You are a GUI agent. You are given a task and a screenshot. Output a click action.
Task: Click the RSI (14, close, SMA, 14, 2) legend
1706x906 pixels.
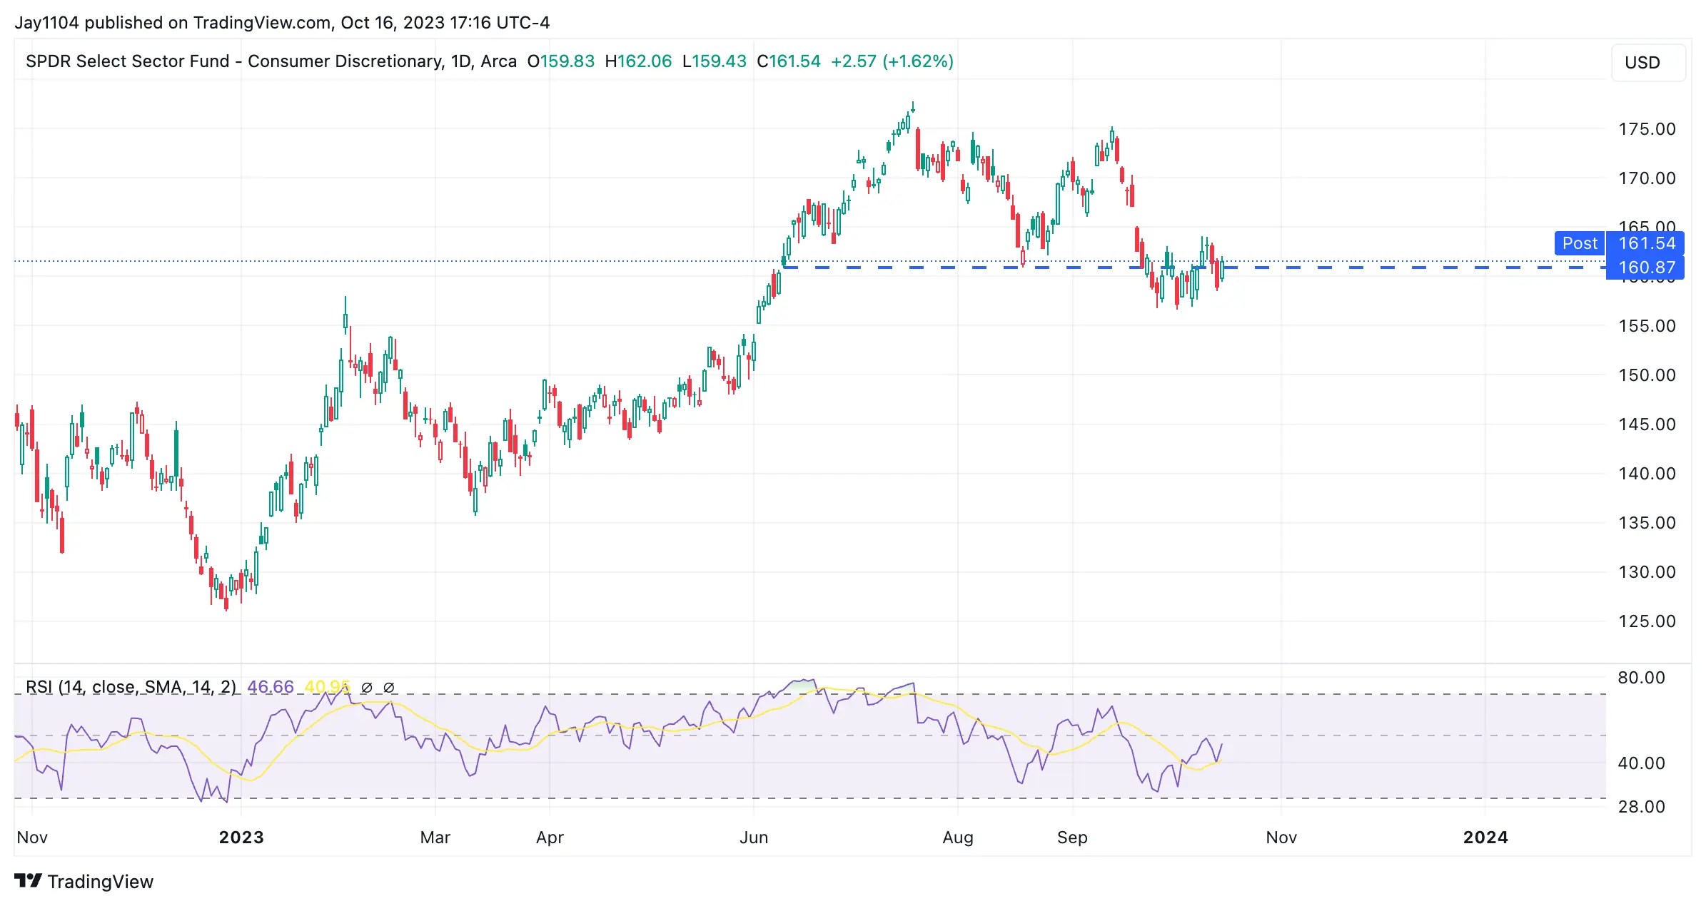click(x=131, y=687)
